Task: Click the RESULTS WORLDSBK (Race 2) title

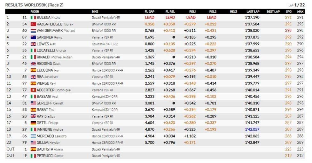Action: (x=34, y=5)
